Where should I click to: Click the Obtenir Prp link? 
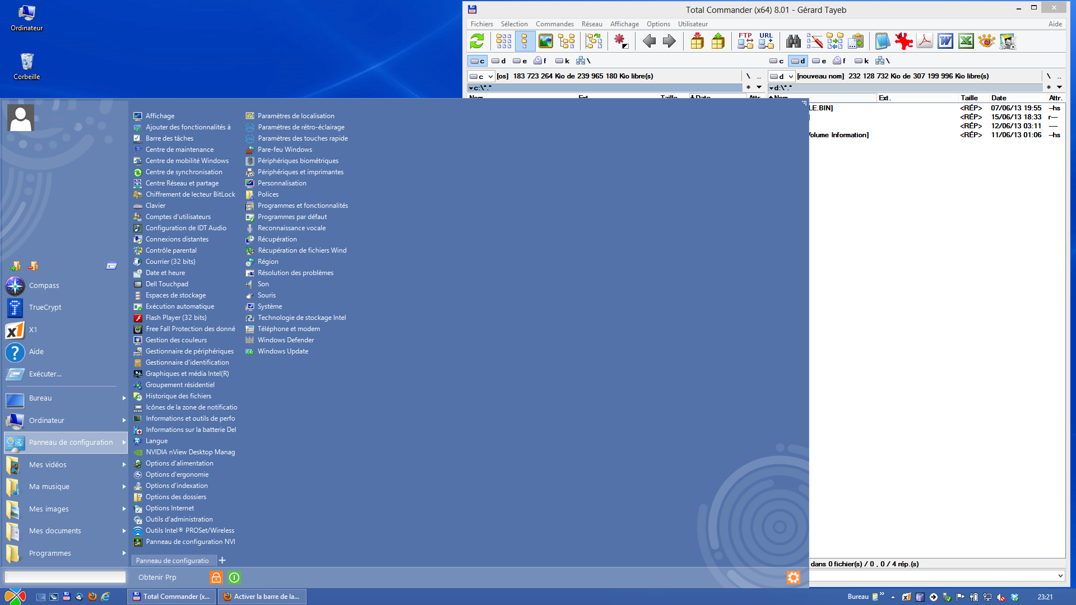click(x=157, y=578)
